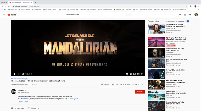The width and height of the screenshot is (201, 111).
Task: Open the Necromunda bookmark folder
Action: (x=166, y=10)
